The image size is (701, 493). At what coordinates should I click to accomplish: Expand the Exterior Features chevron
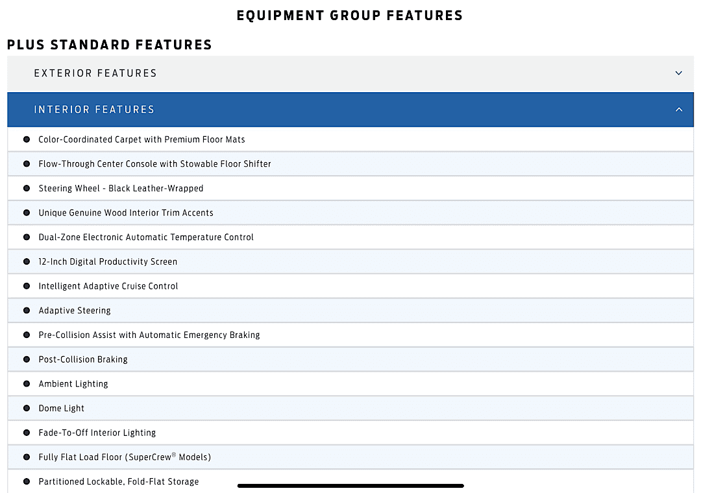(x=678, y=73)
